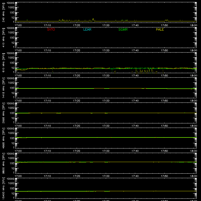The image size is (201, 201).
Task: Click 17:10 time label under 610 MHz plot
Action: click(x=47, y=76)
